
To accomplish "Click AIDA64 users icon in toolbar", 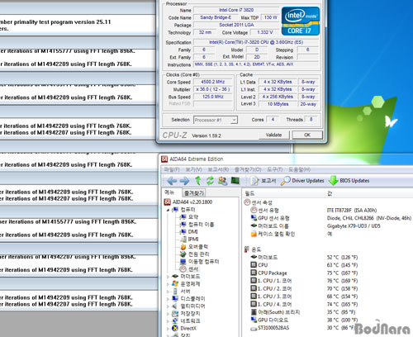I will (x=222, y=181).
